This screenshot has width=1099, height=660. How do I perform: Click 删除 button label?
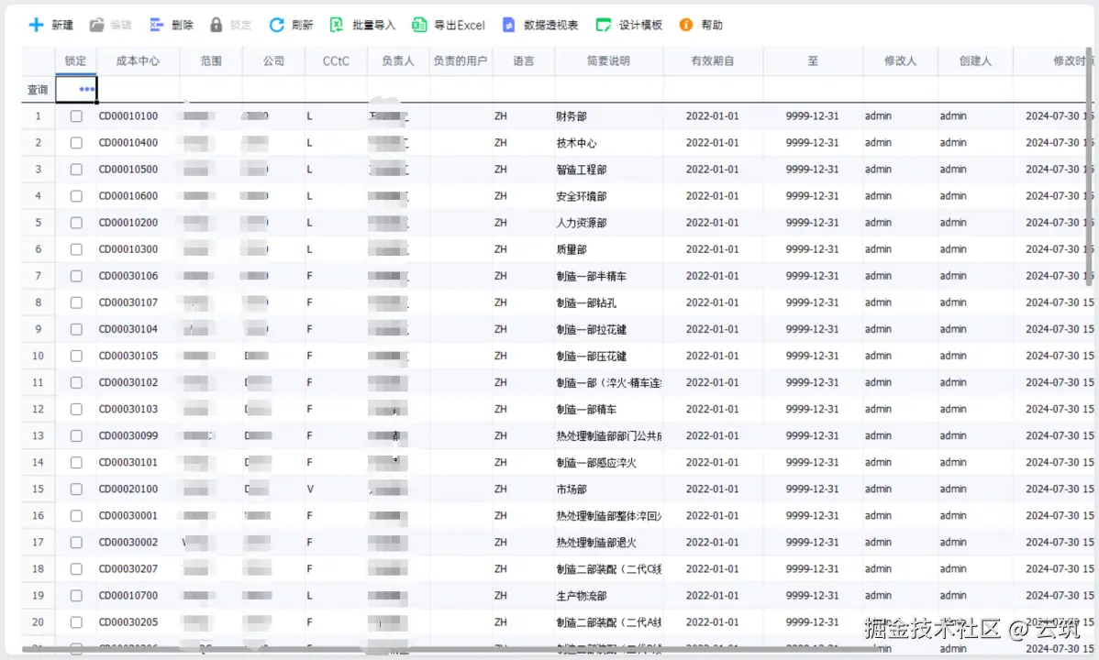pos(183,26)
